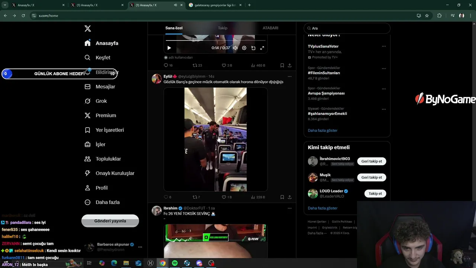Screen dimensions: 476x268
Task: Show more trends via Daha fazla göster
Action: [322, 130]
